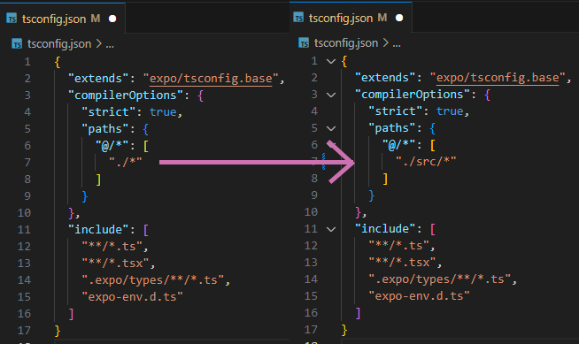
Task: Click tsconfig.json breadcrumb in left editor
Action: tap(59, 44)
